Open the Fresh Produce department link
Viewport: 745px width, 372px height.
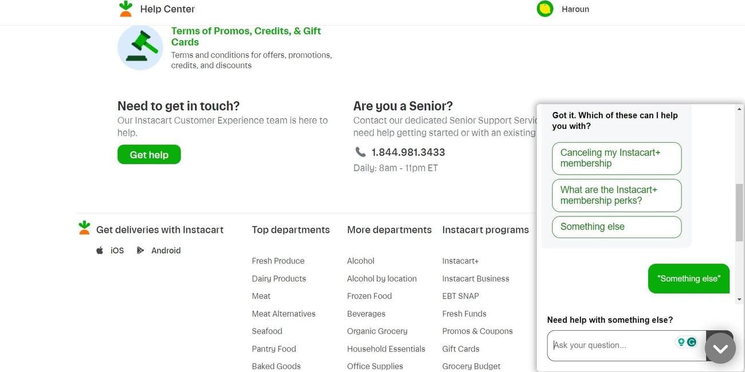pos(278,260)
